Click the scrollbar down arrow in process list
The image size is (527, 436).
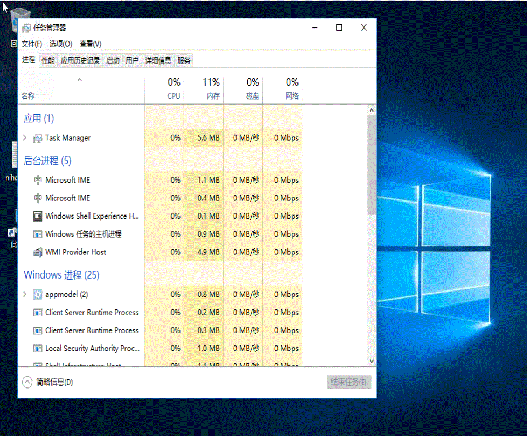[x=371, y=361]
